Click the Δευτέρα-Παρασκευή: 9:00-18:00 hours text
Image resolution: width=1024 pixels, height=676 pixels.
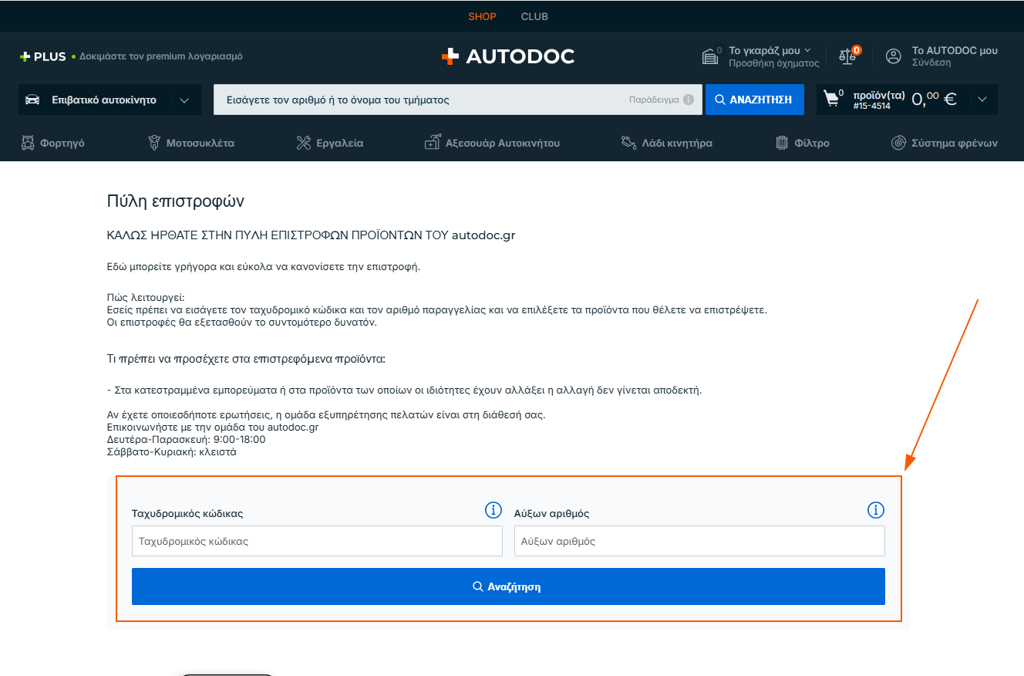[x=186, y=439]
